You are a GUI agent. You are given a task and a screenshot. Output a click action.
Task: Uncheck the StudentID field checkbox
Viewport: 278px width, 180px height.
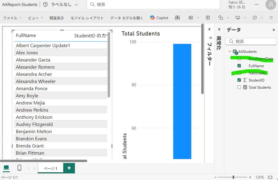239,80
